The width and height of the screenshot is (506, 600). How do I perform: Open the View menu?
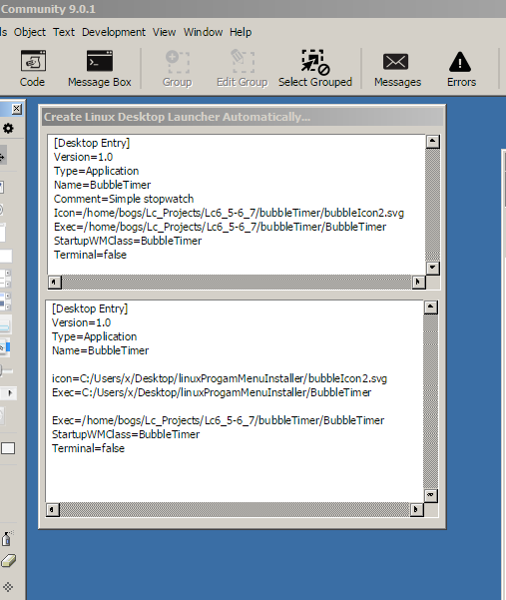tap(165, 32)
